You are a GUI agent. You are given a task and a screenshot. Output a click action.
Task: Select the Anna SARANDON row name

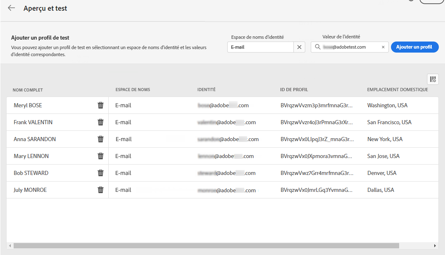coord(35,139)
